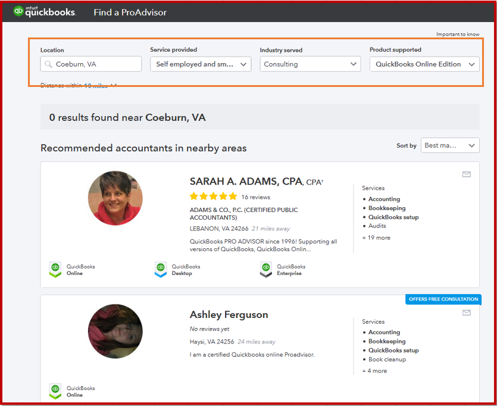Viewport: 497px width, 406px height.
Task: Open the Sort by Best match dropdown
Action: pos(450,145)
